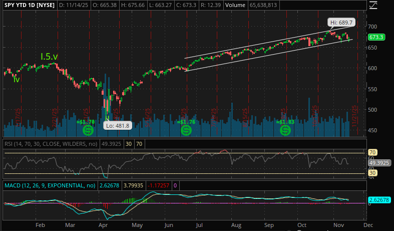The height and width of the screenshot is (231, 394).
Task: Open the chart icon in top-right corner
Action: coord(372,5)
